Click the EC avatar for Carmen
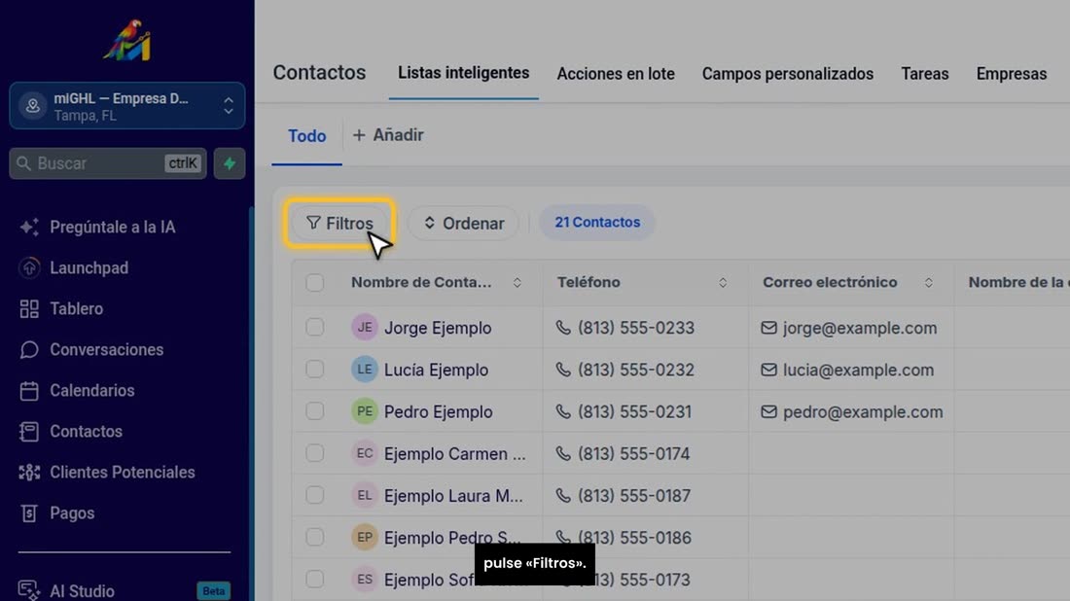Image resolution: width=1070 pixels, height=601 pixels. click(365, 453)
